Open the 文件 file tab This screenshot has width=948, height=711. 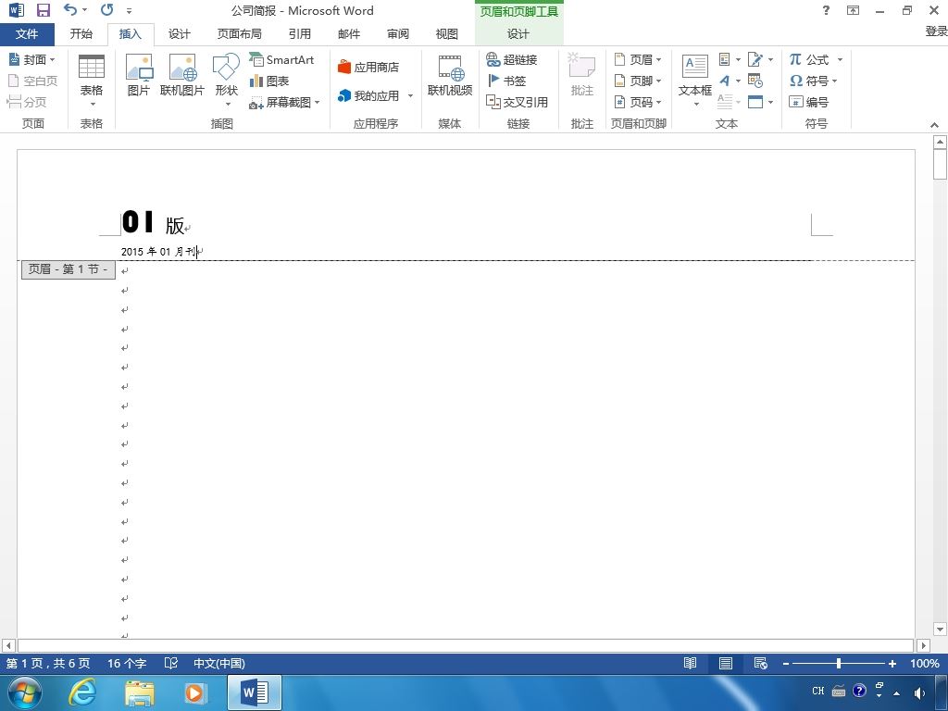pos(27,34)
